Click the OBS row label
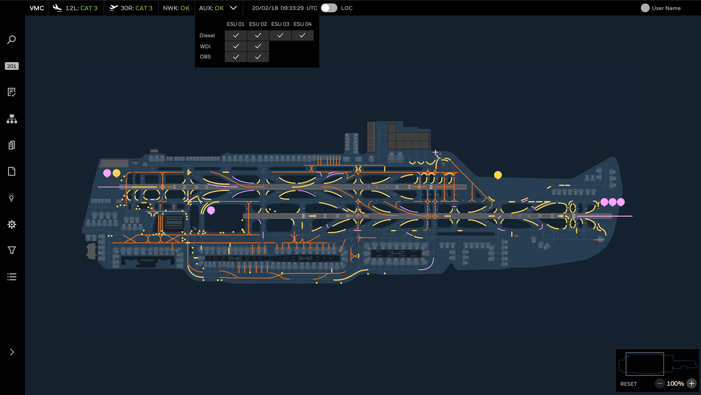This screenshot has height=395, width=701. tap(205, 57)
